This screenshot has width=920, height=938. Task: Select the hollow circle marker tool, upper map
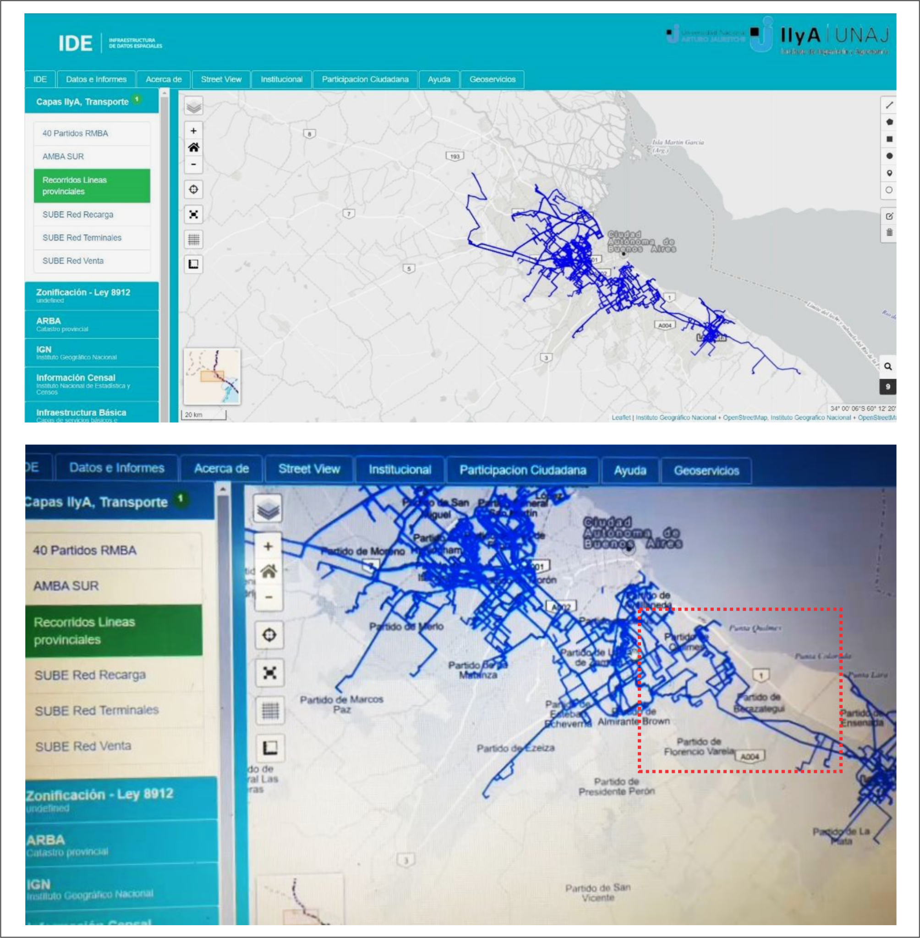pos(889,190)
